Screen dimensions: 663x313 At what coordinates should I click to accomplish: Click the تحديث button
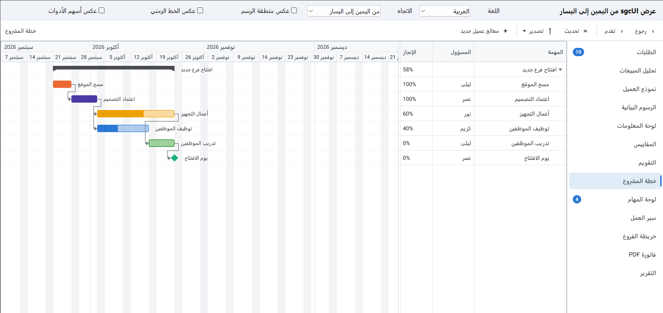(x=576, y=31)
